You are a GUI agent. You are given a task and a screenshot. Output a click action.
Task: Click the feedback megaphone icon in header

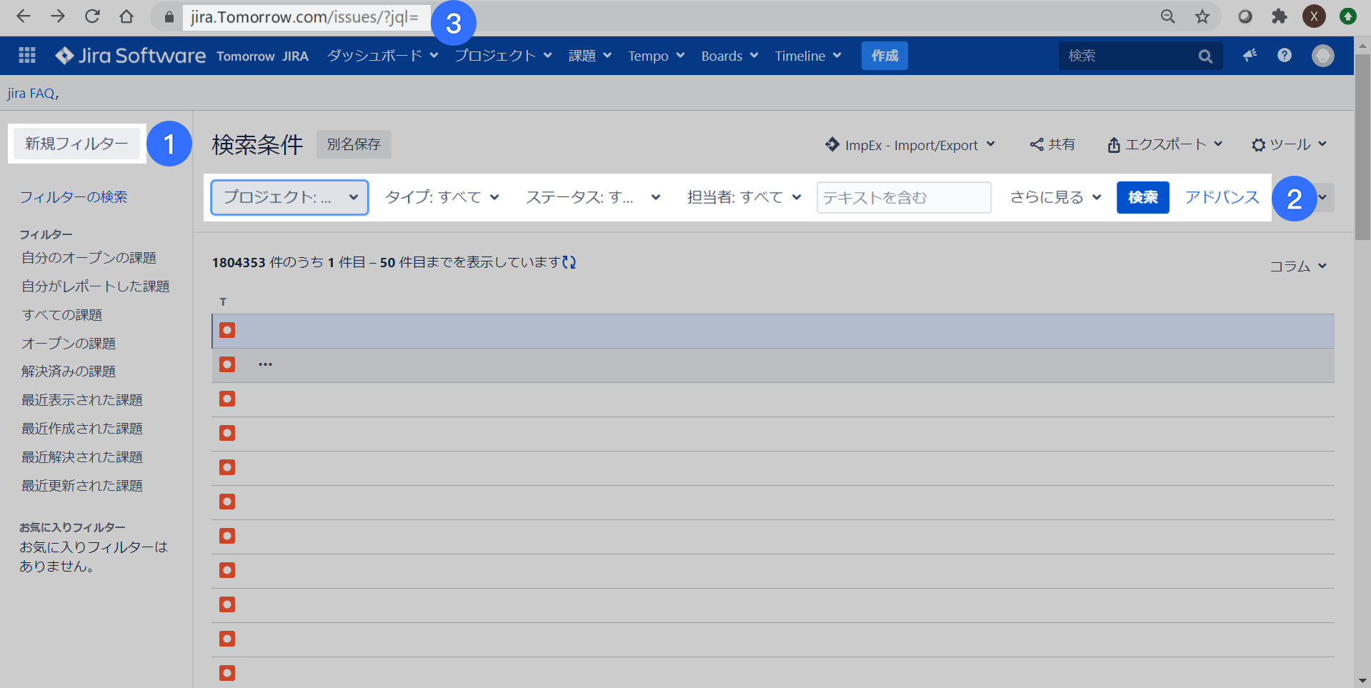point(1249,56)
